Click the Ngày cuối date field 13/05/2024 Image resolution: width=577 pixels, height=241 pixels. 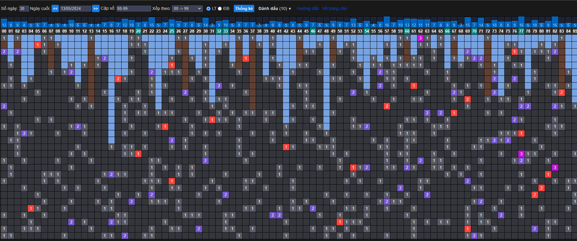(75, 8)
